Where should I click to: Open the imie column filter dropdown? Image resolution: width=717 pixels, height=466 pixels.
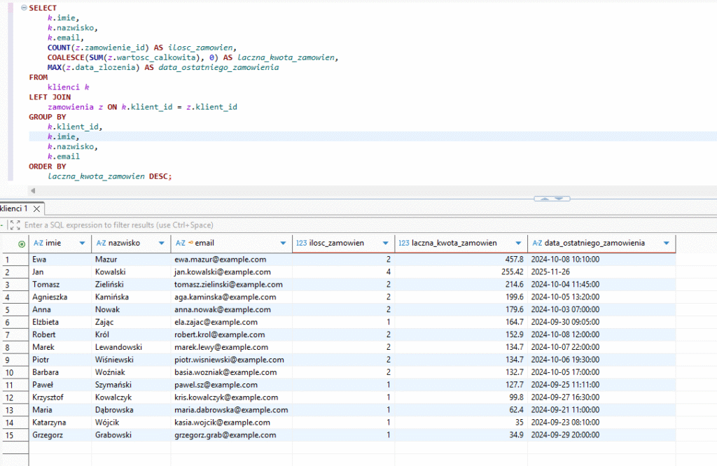tap(83, 243)
